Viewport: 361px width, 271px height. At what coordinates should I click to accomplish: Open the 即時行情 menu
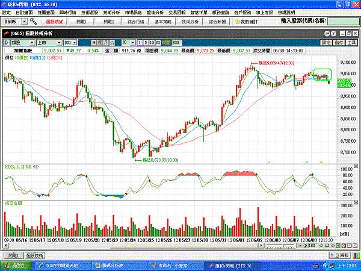point(68,13)
